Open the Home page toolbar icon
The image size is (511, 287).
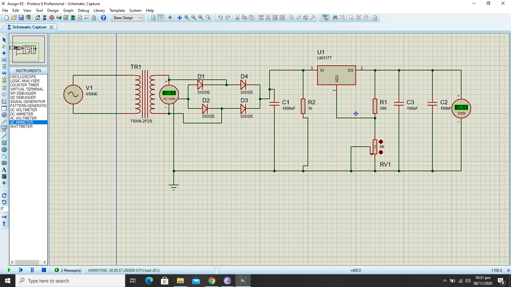point(38,18)
